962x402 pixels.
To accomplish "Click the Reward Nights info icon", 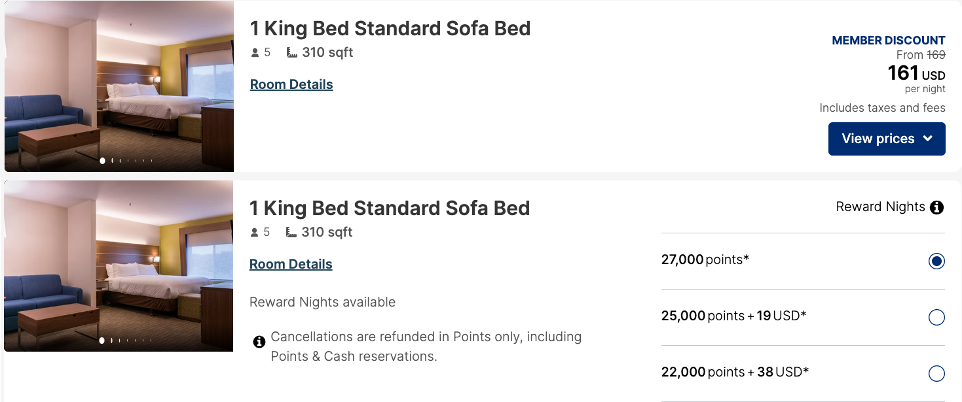I will [x=937, y=208].
